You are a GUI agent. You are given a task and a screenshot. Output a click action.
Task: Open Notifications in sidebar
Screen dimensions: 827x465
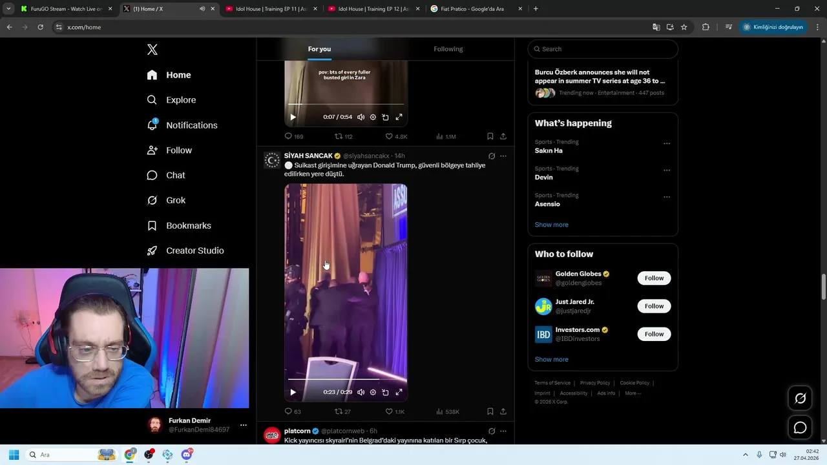(x=182, y=125)
